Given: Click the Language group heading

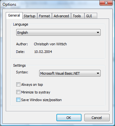Looking at the screenshot, I should 21,24.
